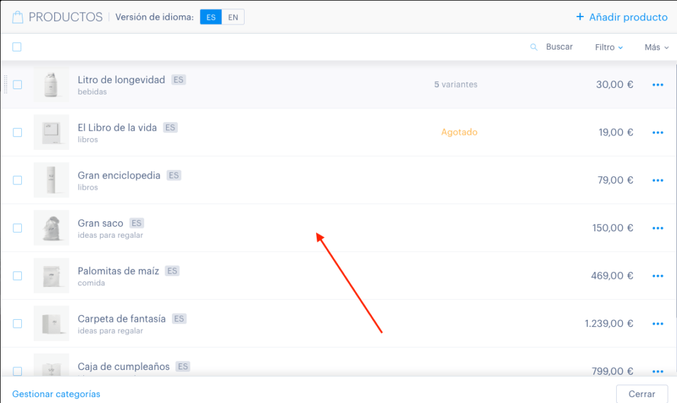Open options menu for Carpeta de fantasía
The width and height of the screenshot is (677, 403).
(658, 324)
